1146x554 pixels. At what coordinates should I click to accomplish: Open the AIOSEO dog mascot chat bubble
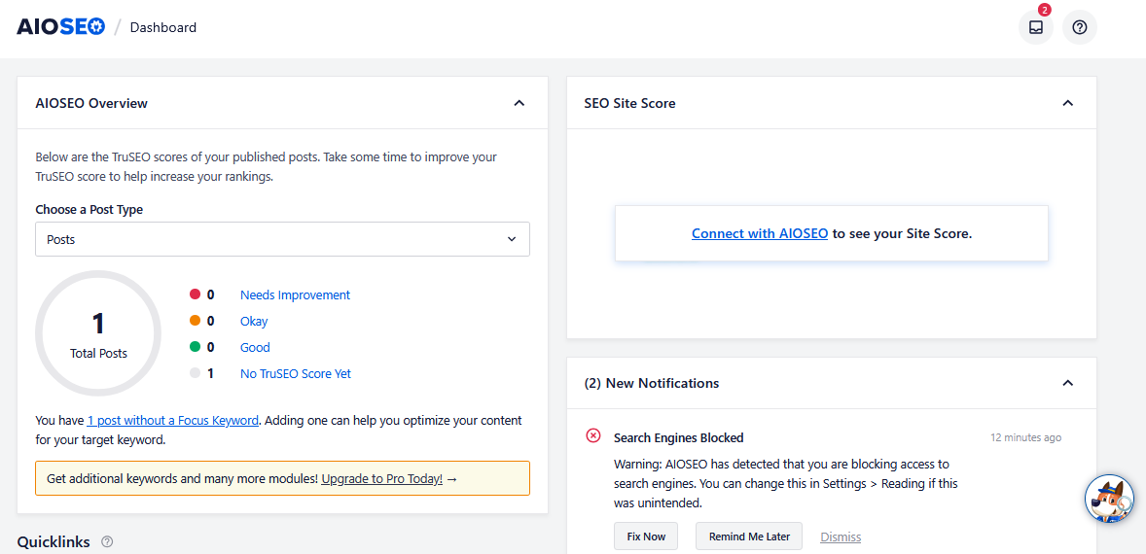(x=1109, y=500)
